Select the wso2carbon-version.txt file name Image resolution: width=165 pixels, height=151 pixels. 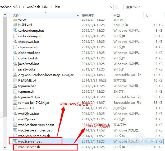pos(36,125)
